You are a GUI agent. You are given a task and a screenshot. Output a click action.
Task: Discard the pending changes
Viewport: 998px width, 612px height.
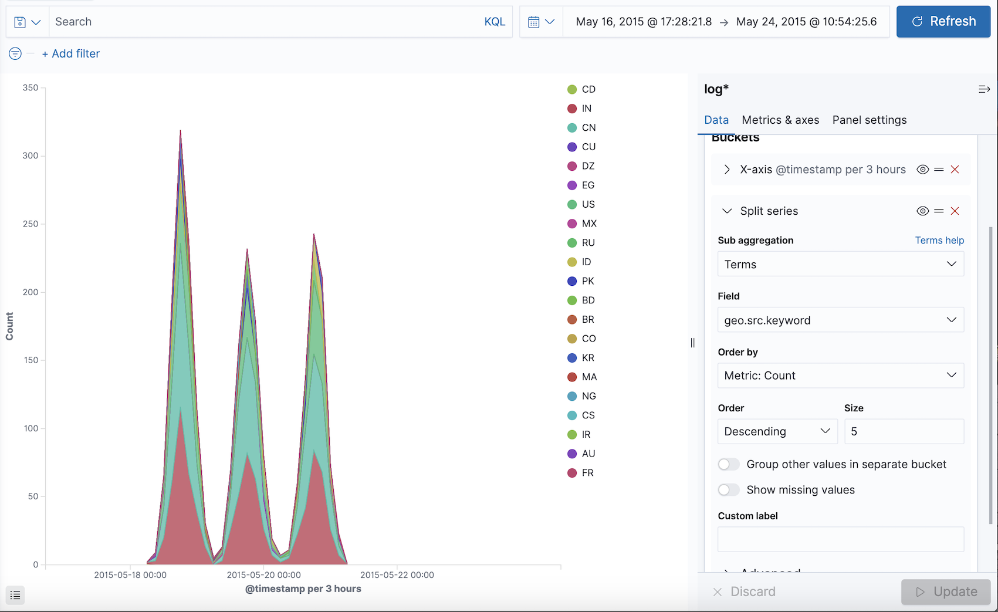[744, 592]
